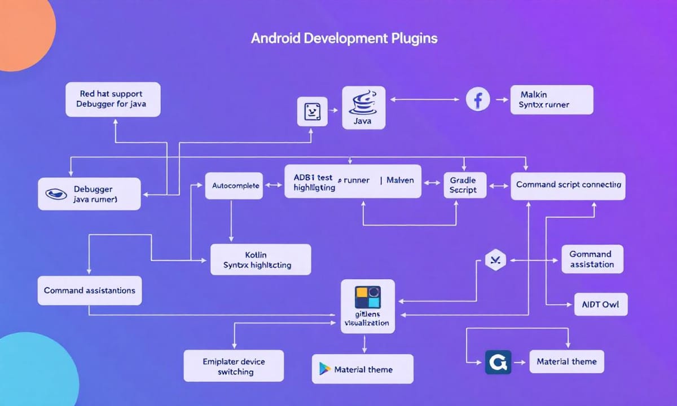Click the "ADB1 test highligting" box
677x406 pixels.
pos(353,181)
